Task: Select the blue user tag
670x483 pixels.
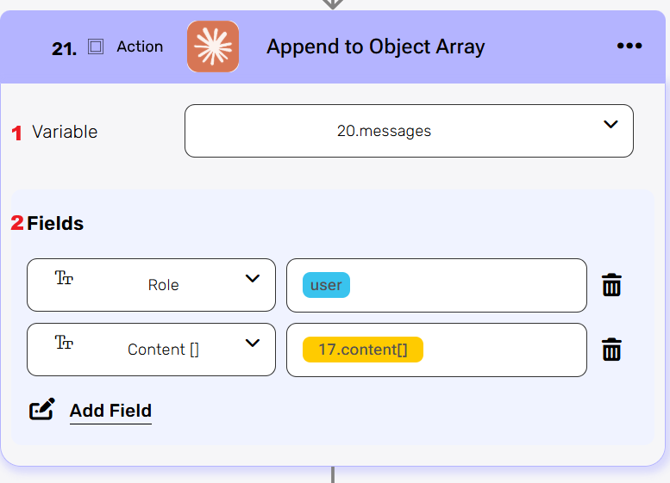Action: click(x=326, y=285)
